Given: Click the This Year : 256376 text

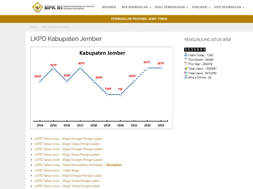Looking at the screenshot, I should [200, 64].
